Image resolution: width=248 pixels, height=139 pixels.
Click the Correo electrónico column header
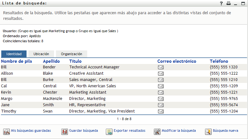pos(177,61)
